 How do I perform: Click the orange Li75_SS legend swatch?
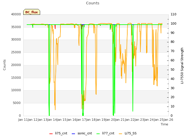point(121,134)
